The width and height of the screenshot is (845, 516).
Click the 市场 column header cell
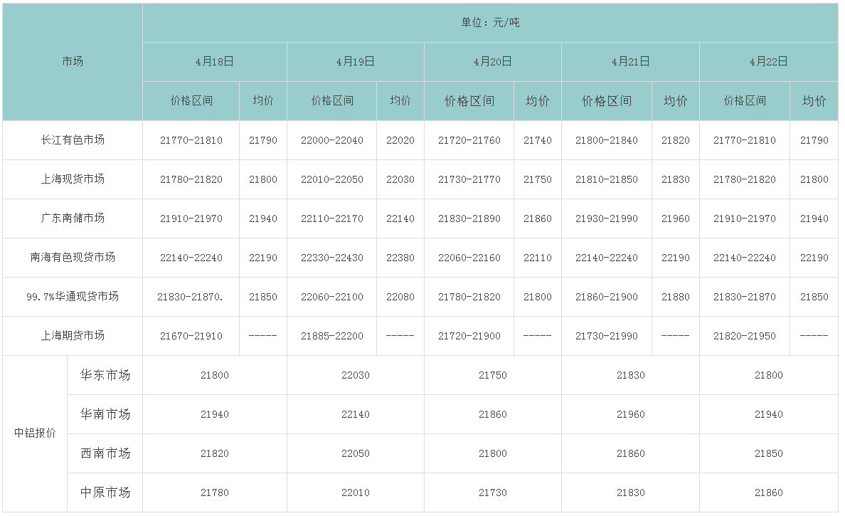coord(73,62)
